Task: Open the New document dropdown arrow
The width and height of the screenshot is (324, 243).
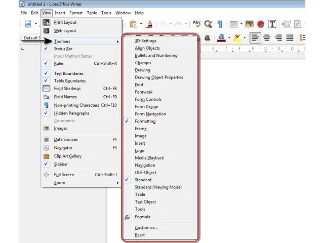Action: pyautogui.click(x=35, y=24)
